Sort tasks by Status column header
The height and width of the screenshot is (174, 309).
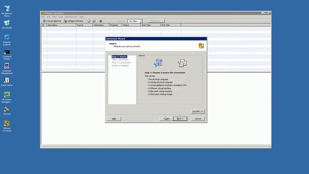[131, 25]
